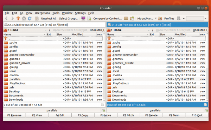Click the unpack archive icon with green arrow
This screenshot has width=211, height=130.
click(x=132, y=18)
